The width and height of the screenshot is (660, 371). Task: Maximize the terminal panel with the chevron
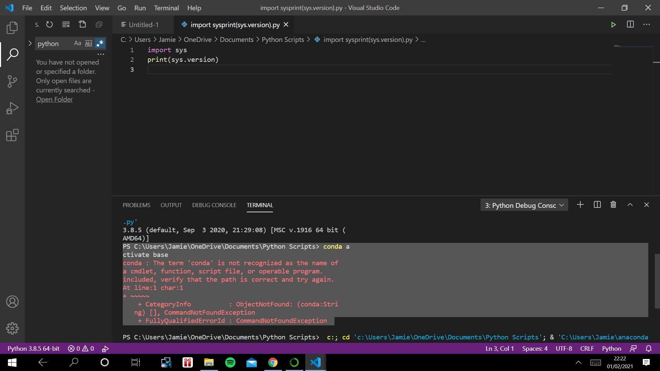click(630, 204)
